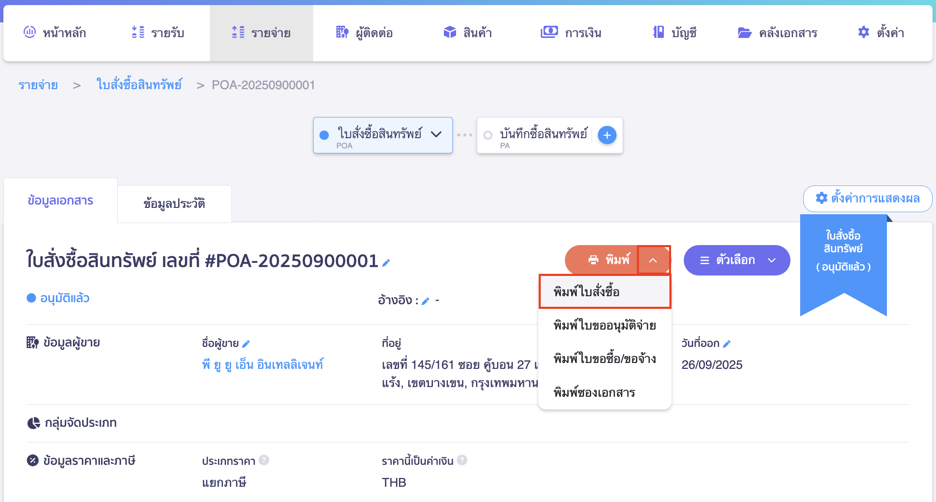
Task: Open the ตัวเลือก dropdown
Action: 737,260
